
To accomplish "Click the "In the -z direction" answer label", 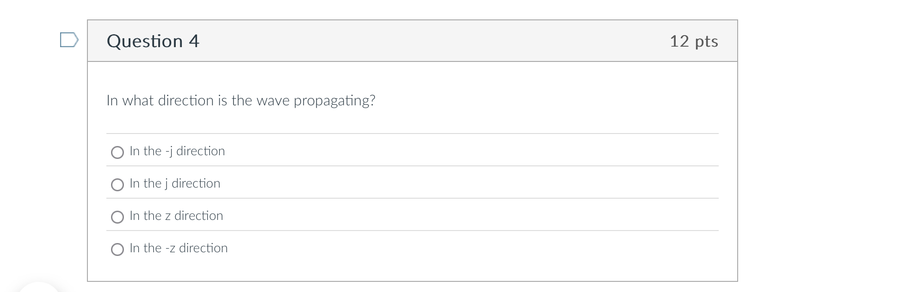I will pos(179,248).
